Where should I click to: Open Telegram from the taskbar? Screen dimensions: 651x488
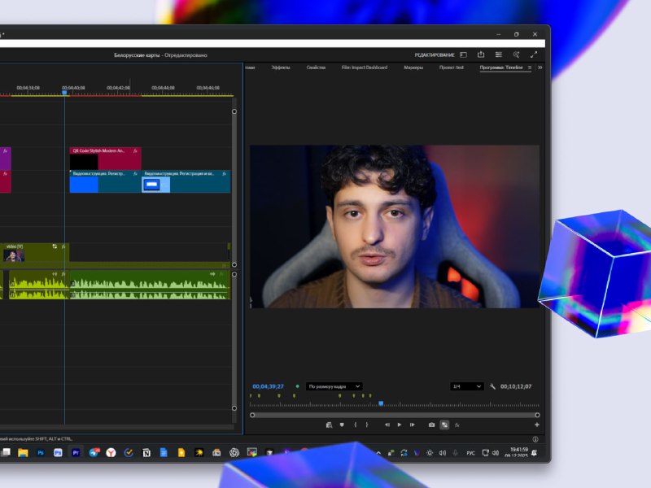94,453
